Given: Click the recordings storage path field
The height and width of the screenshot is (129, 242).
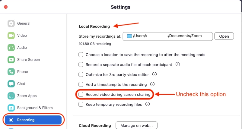Looking at the screenshot, I should pos(167,36).
